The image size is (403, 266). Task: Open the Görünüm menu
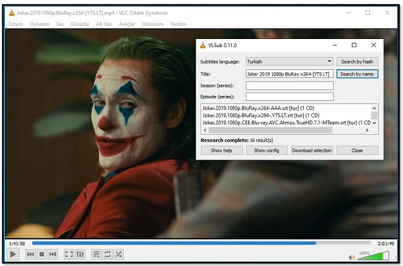click(153, 24)
